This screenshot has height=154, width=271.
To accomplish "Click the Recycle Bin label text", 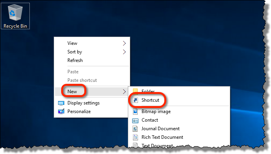I will (15, 26).
